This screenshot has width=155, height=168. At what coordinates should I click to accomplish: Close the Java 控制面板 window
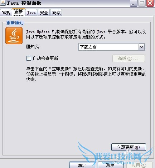pyautogui.click(x=150, y=3)
